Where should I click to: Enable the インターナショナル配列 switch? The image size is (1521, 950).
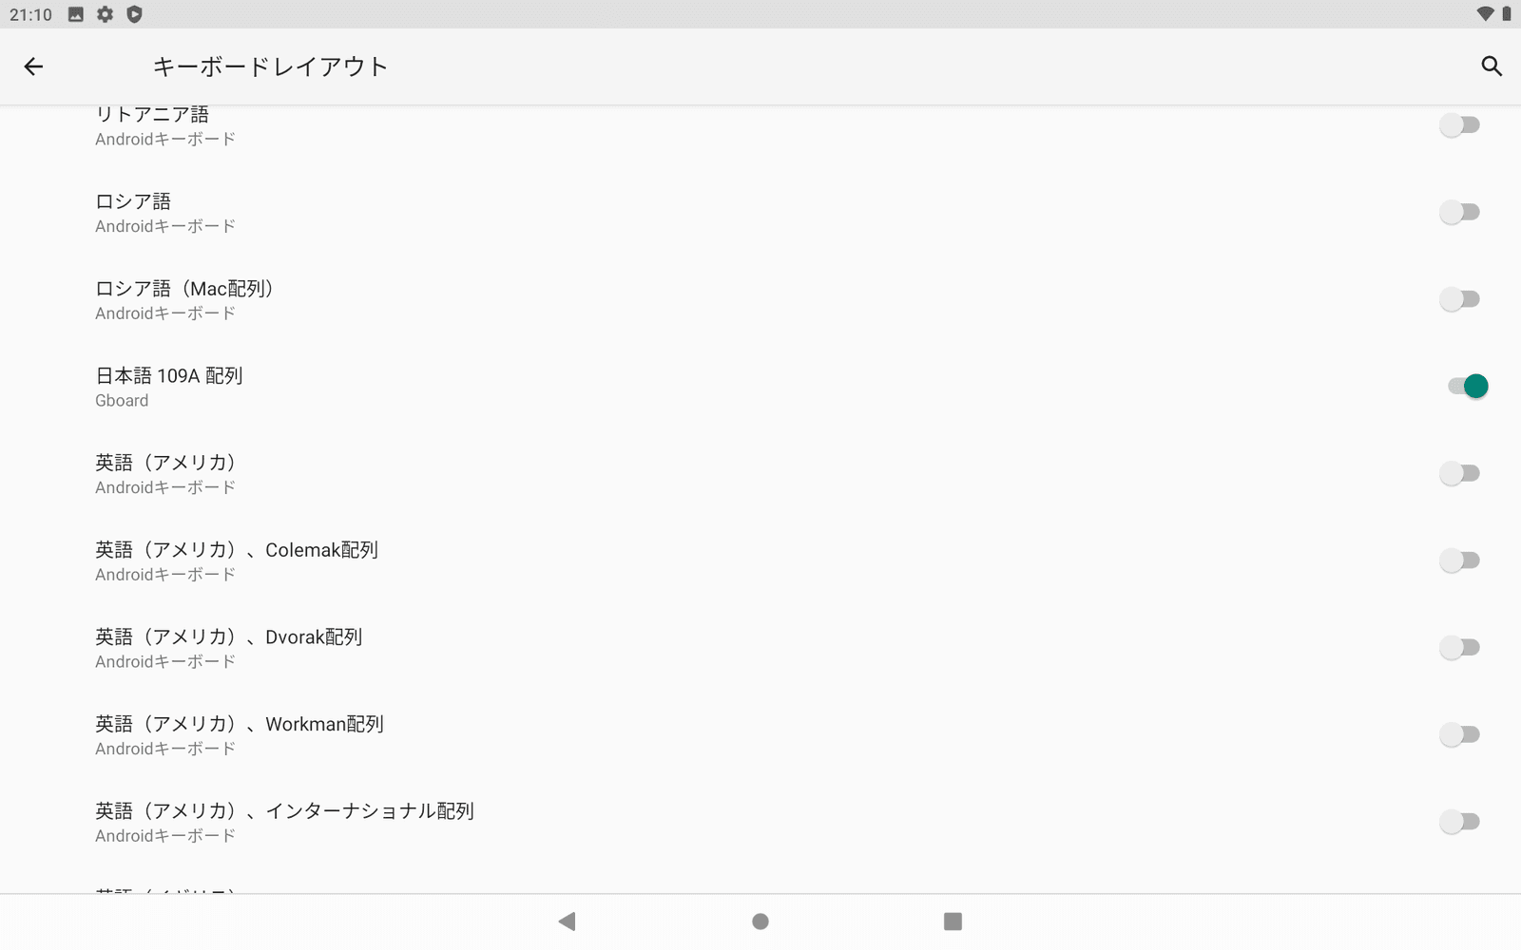[x=1459, y=822]
